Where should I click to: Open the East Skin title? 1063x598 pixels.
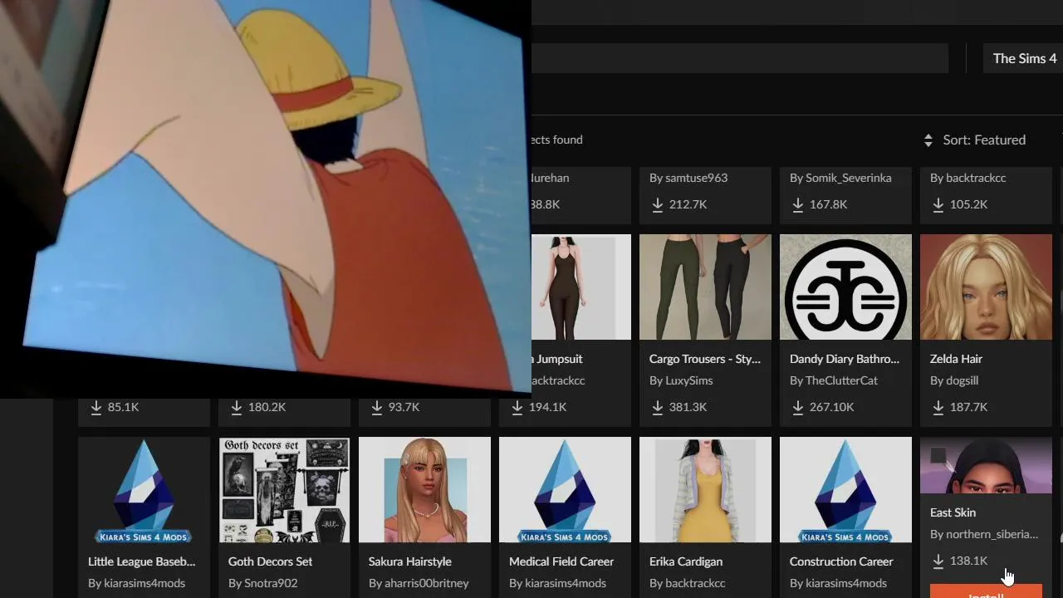point(953,512)
